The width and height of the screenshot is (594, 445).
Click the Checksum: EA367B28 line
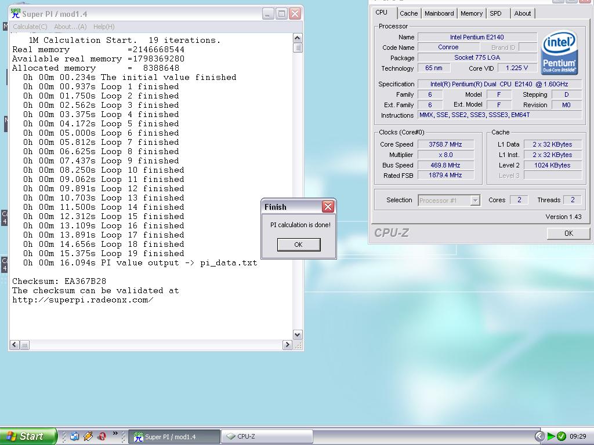pyautogui.click(x=59, y=281)
